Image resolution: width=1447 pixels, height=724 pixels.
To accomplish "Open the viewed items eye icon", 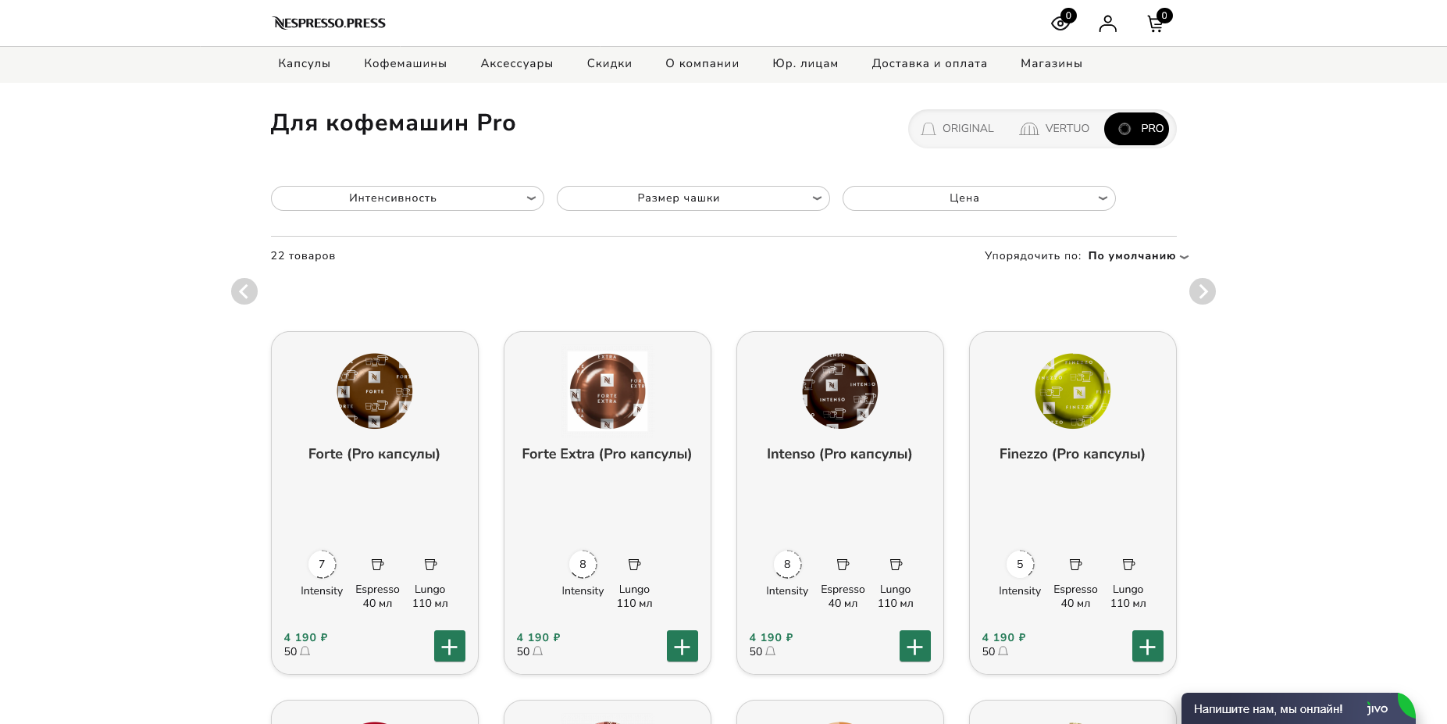I will (x=1060, y=23).
